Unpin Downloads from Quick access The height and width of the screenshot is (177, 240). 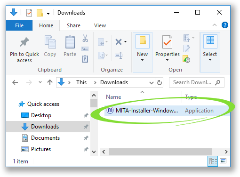pos(86,127)
